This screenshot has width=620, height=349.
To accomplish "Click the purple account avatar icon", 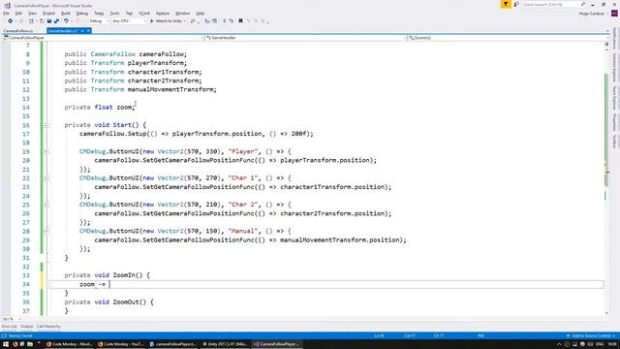I will point(614,14).
